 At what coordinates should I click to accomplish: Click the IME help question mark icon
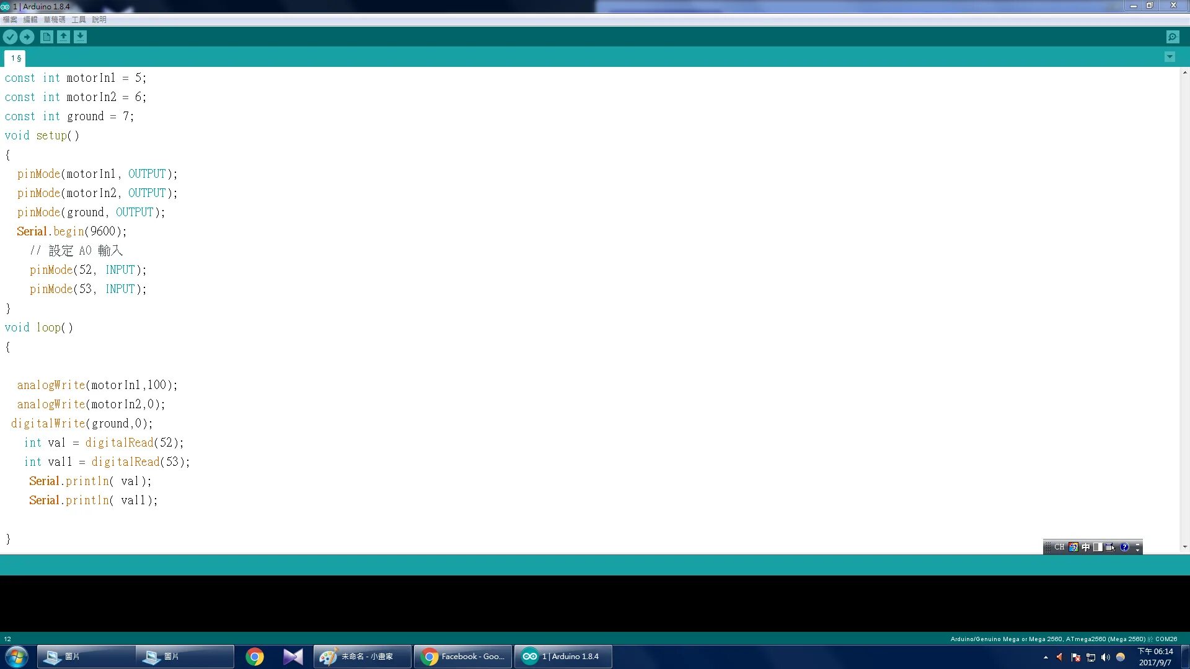tap(1124, 547)
